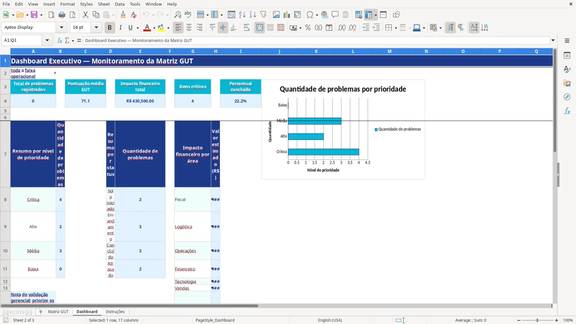Open the Sort dialog icon

tap(231, 15)
